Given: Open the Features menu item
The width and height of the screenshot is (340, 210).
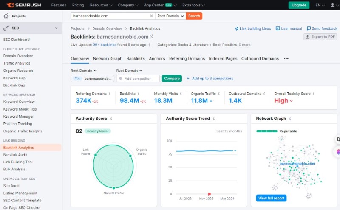Looking at the screenshot, I should (x=59, y=5).
